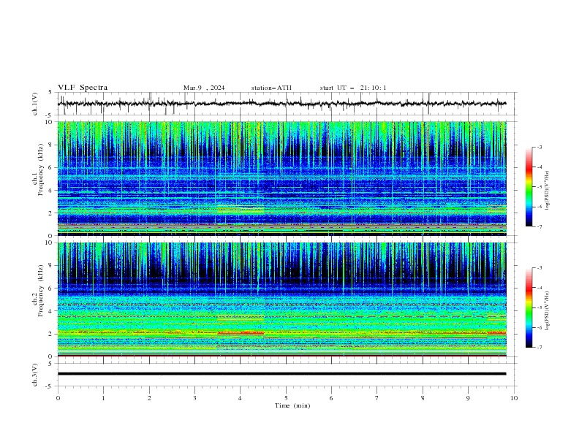Click the log(PSD) label beside ch.1 colorbar
This screenshot has width=579, height=447.
tap(548, 191)
